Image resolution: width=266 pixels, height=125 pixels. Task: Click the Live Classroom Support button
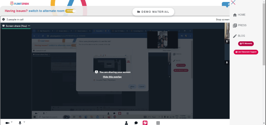point(246,52)
